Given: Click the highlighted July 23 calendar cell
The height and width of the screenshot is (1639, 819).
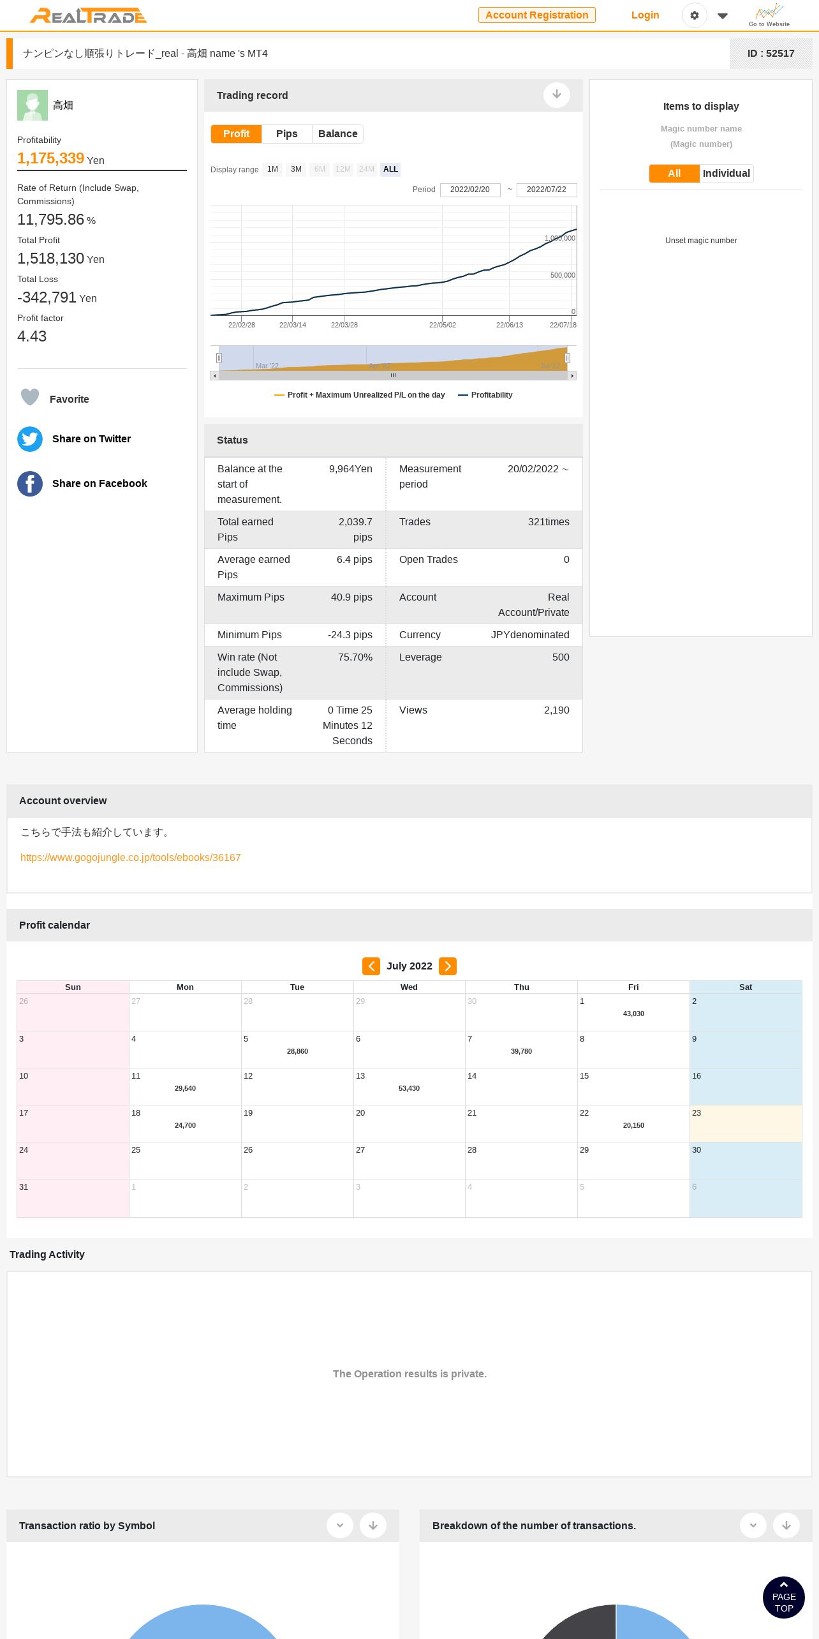Looking at the screenshot, I should (746, 1123).
